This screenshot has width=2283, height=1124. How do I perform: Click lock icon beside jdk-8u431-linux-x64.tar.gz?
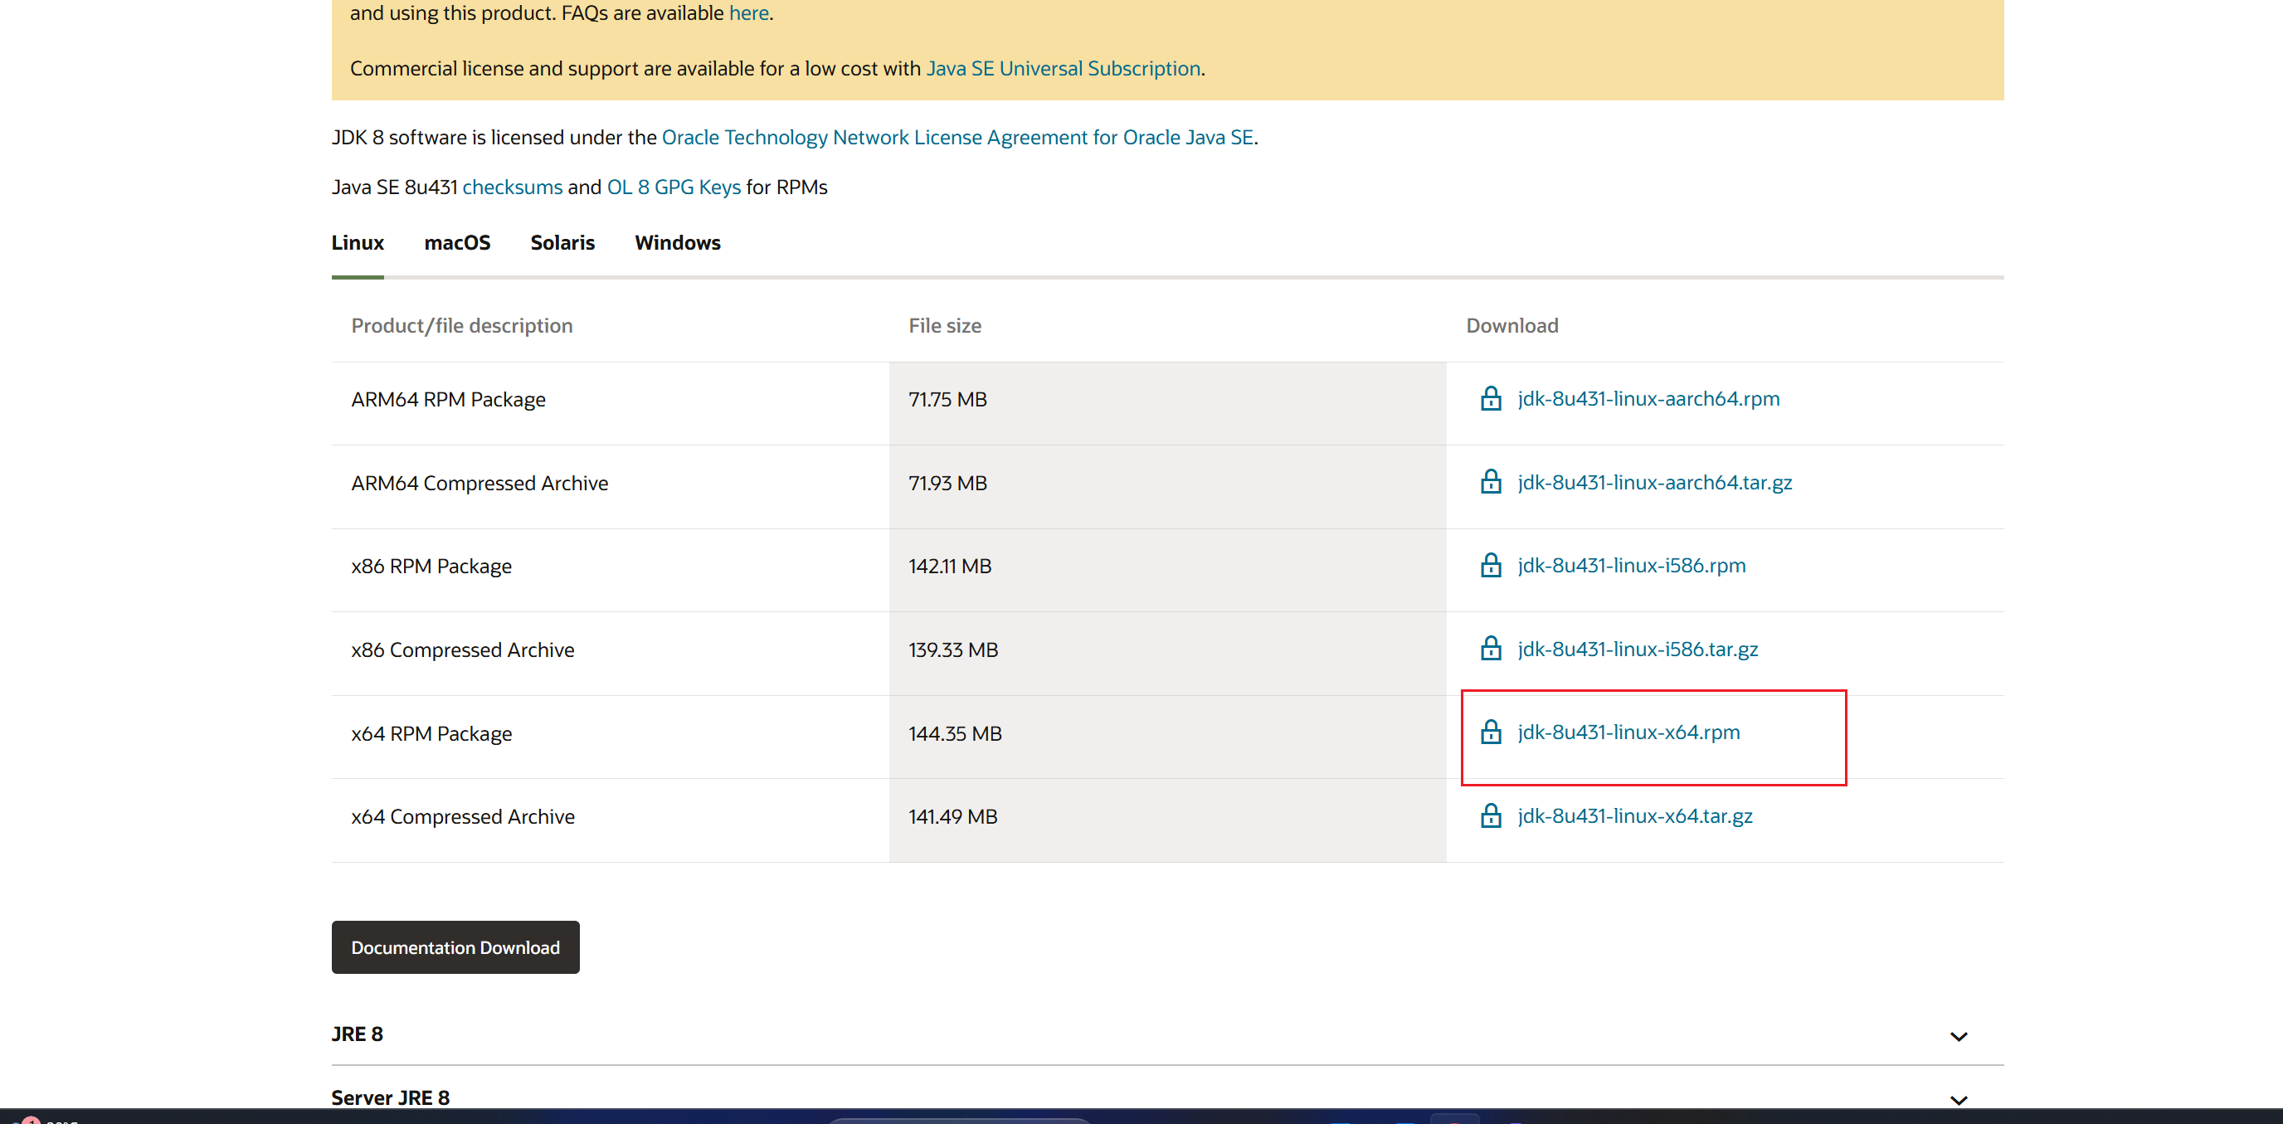[1491, 815]
